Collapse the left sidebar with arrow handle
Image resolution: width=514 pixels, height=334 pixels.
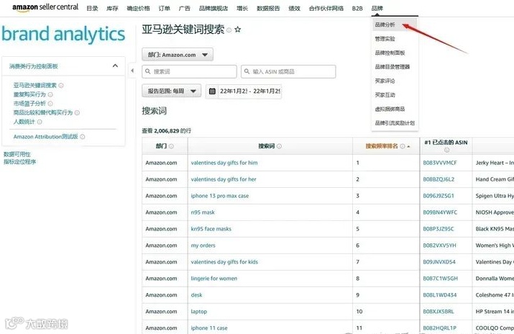[x=132, y=71]
